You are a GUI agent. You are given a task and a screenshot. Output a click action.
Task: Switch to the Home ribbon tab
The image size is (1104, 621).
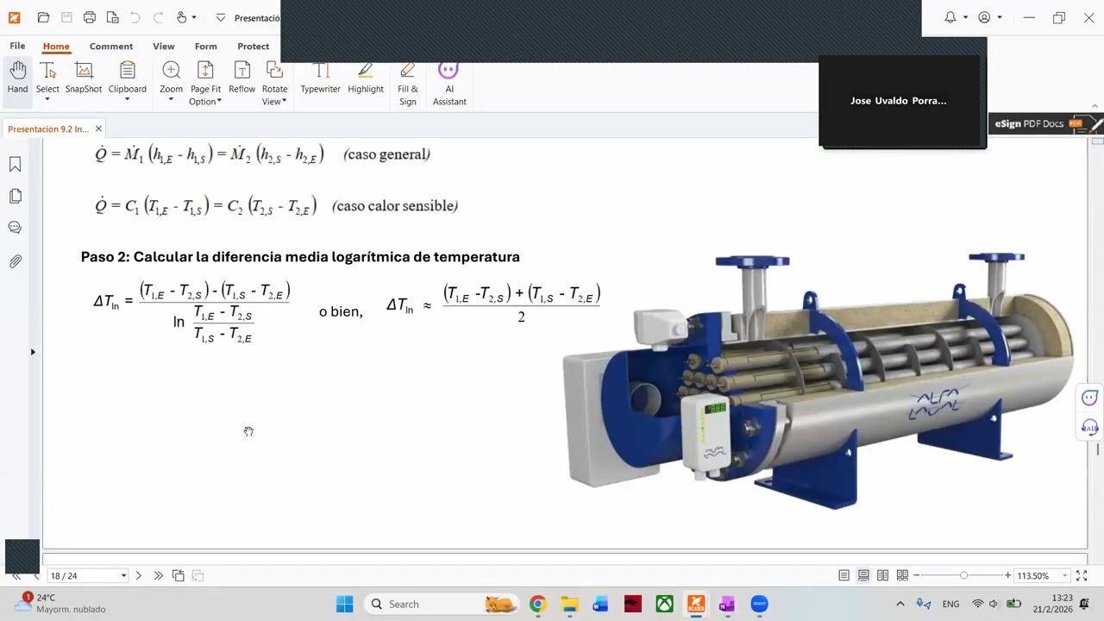(56, 47)
